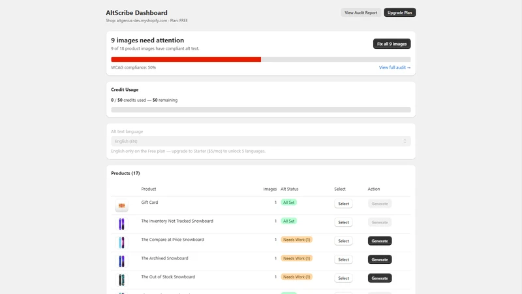Viewport: 522px width, 294px height.
Task: Click the Inventory Not Tracked Snowboard thumbnail
Action: pos(121,224)
